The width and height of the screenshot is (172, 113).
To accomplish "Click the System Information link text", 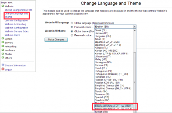I will [x=15, y=65].
